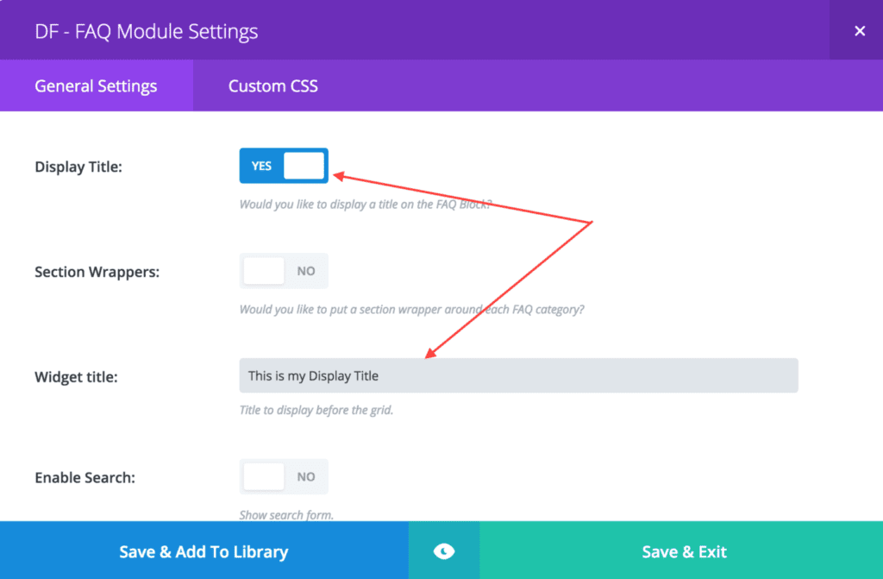The height and width of the screenshot is (579, 883).
Task: Click the Enable Search field label
Action: (x=85, y=477)
